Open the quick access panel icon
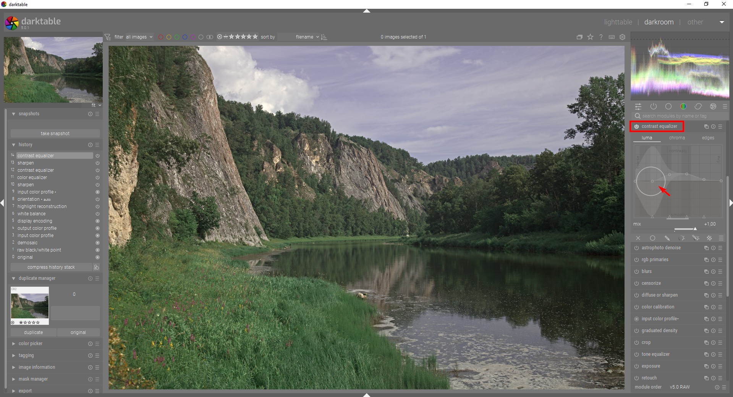Viewport: 733px width, 397px height. click(638, 107)
